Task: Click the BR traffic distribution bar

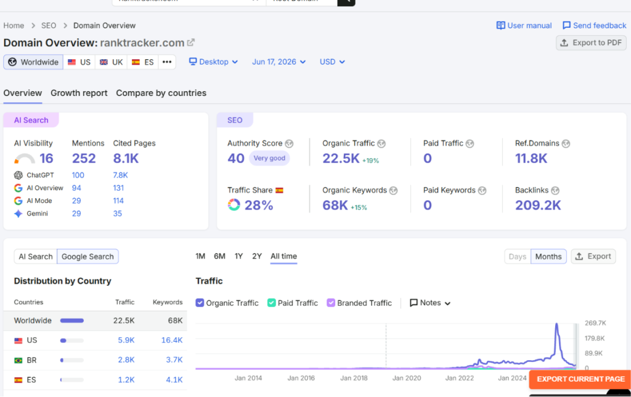Action: [72, 361]
